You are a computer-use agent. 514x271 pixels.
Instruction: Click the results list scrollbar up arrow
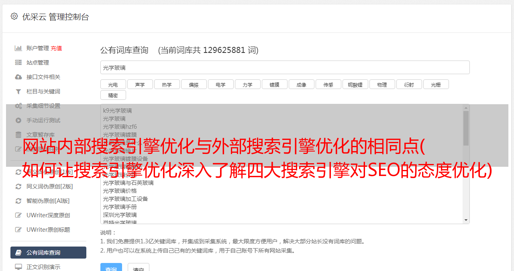pos(466,107)
